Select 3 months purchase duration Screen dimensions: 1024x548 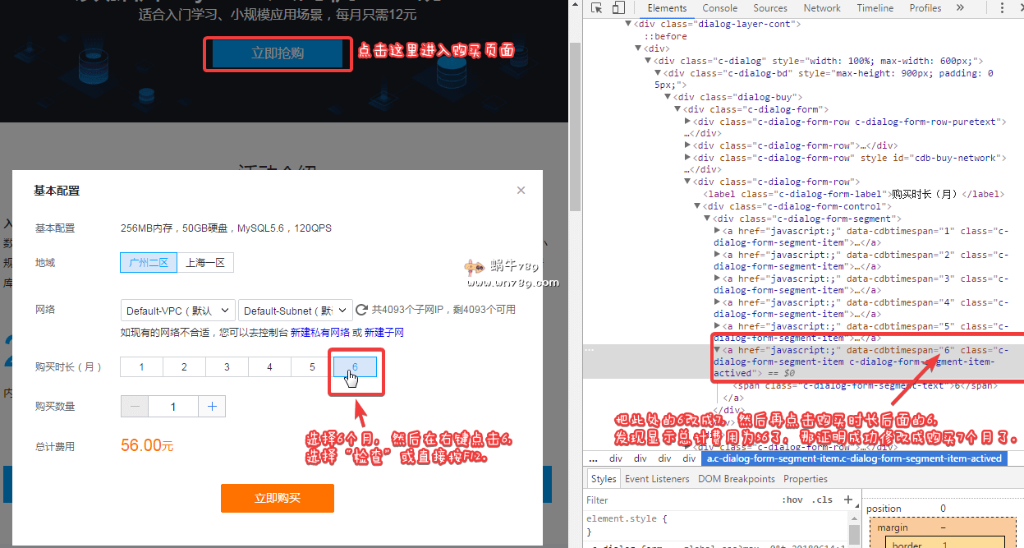pyautogui.click(x=227, y=366)
